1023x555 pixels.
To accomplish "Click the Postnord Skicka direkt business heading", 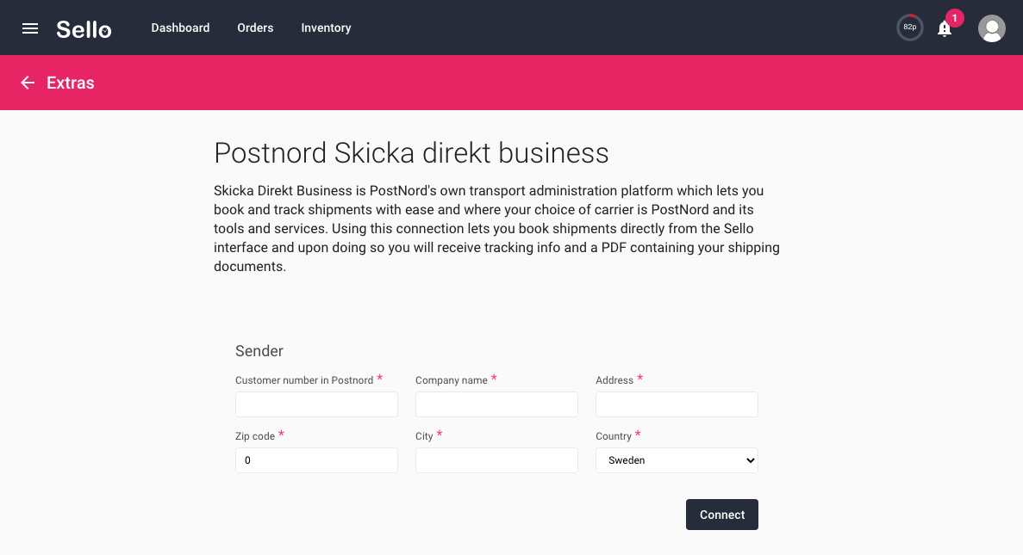I will 411,153.
